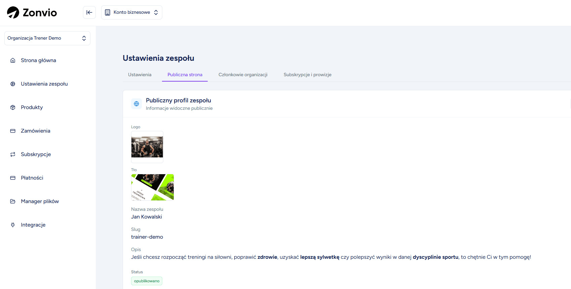This screenshot has width=571, height=289.
Task: Click the repeat icon next to Subskrypcje
Action: tap(13, 154)
